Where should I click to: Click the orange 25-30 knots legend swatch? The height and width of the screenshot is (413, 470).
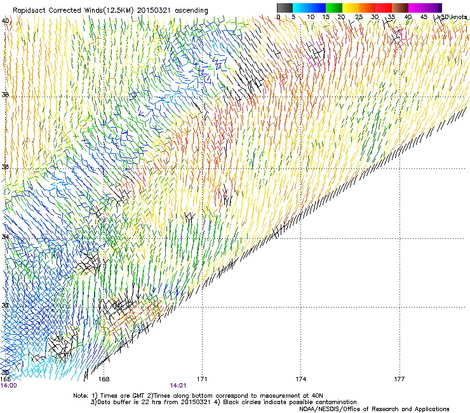367,8
